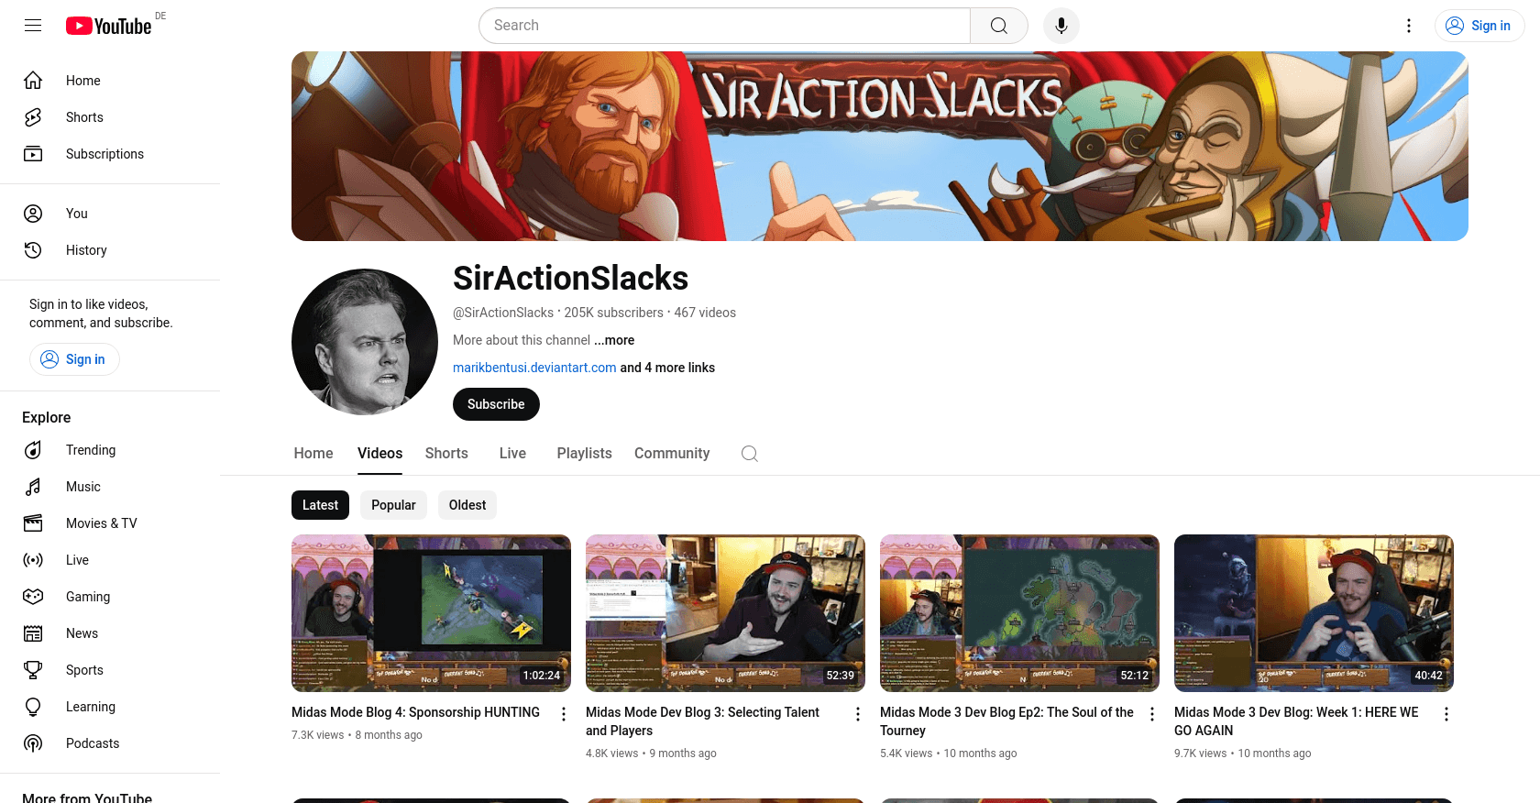1540x803 pixels.
Task: Open Midas Mode Dev Blog 3 thumbnail
Action: pos(725,613)
